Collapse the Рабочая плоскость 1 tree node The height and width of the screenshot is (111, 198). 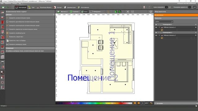(x=160, y=27)
